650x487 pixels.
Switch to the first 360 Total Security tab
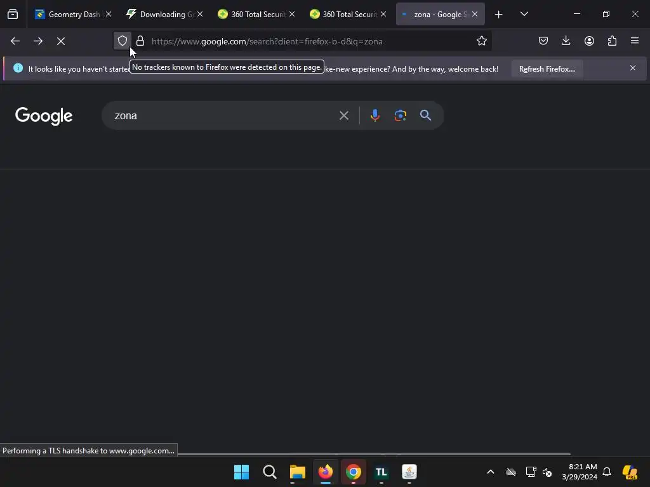[x=256, y=15]
